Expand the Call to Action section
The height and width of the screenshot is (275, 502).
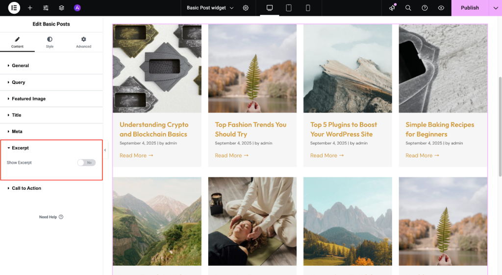click(x=26, y=188)
